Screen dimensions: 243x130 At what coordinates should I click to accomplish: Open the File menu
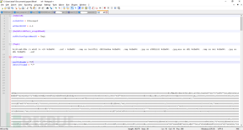coord(2,5)
